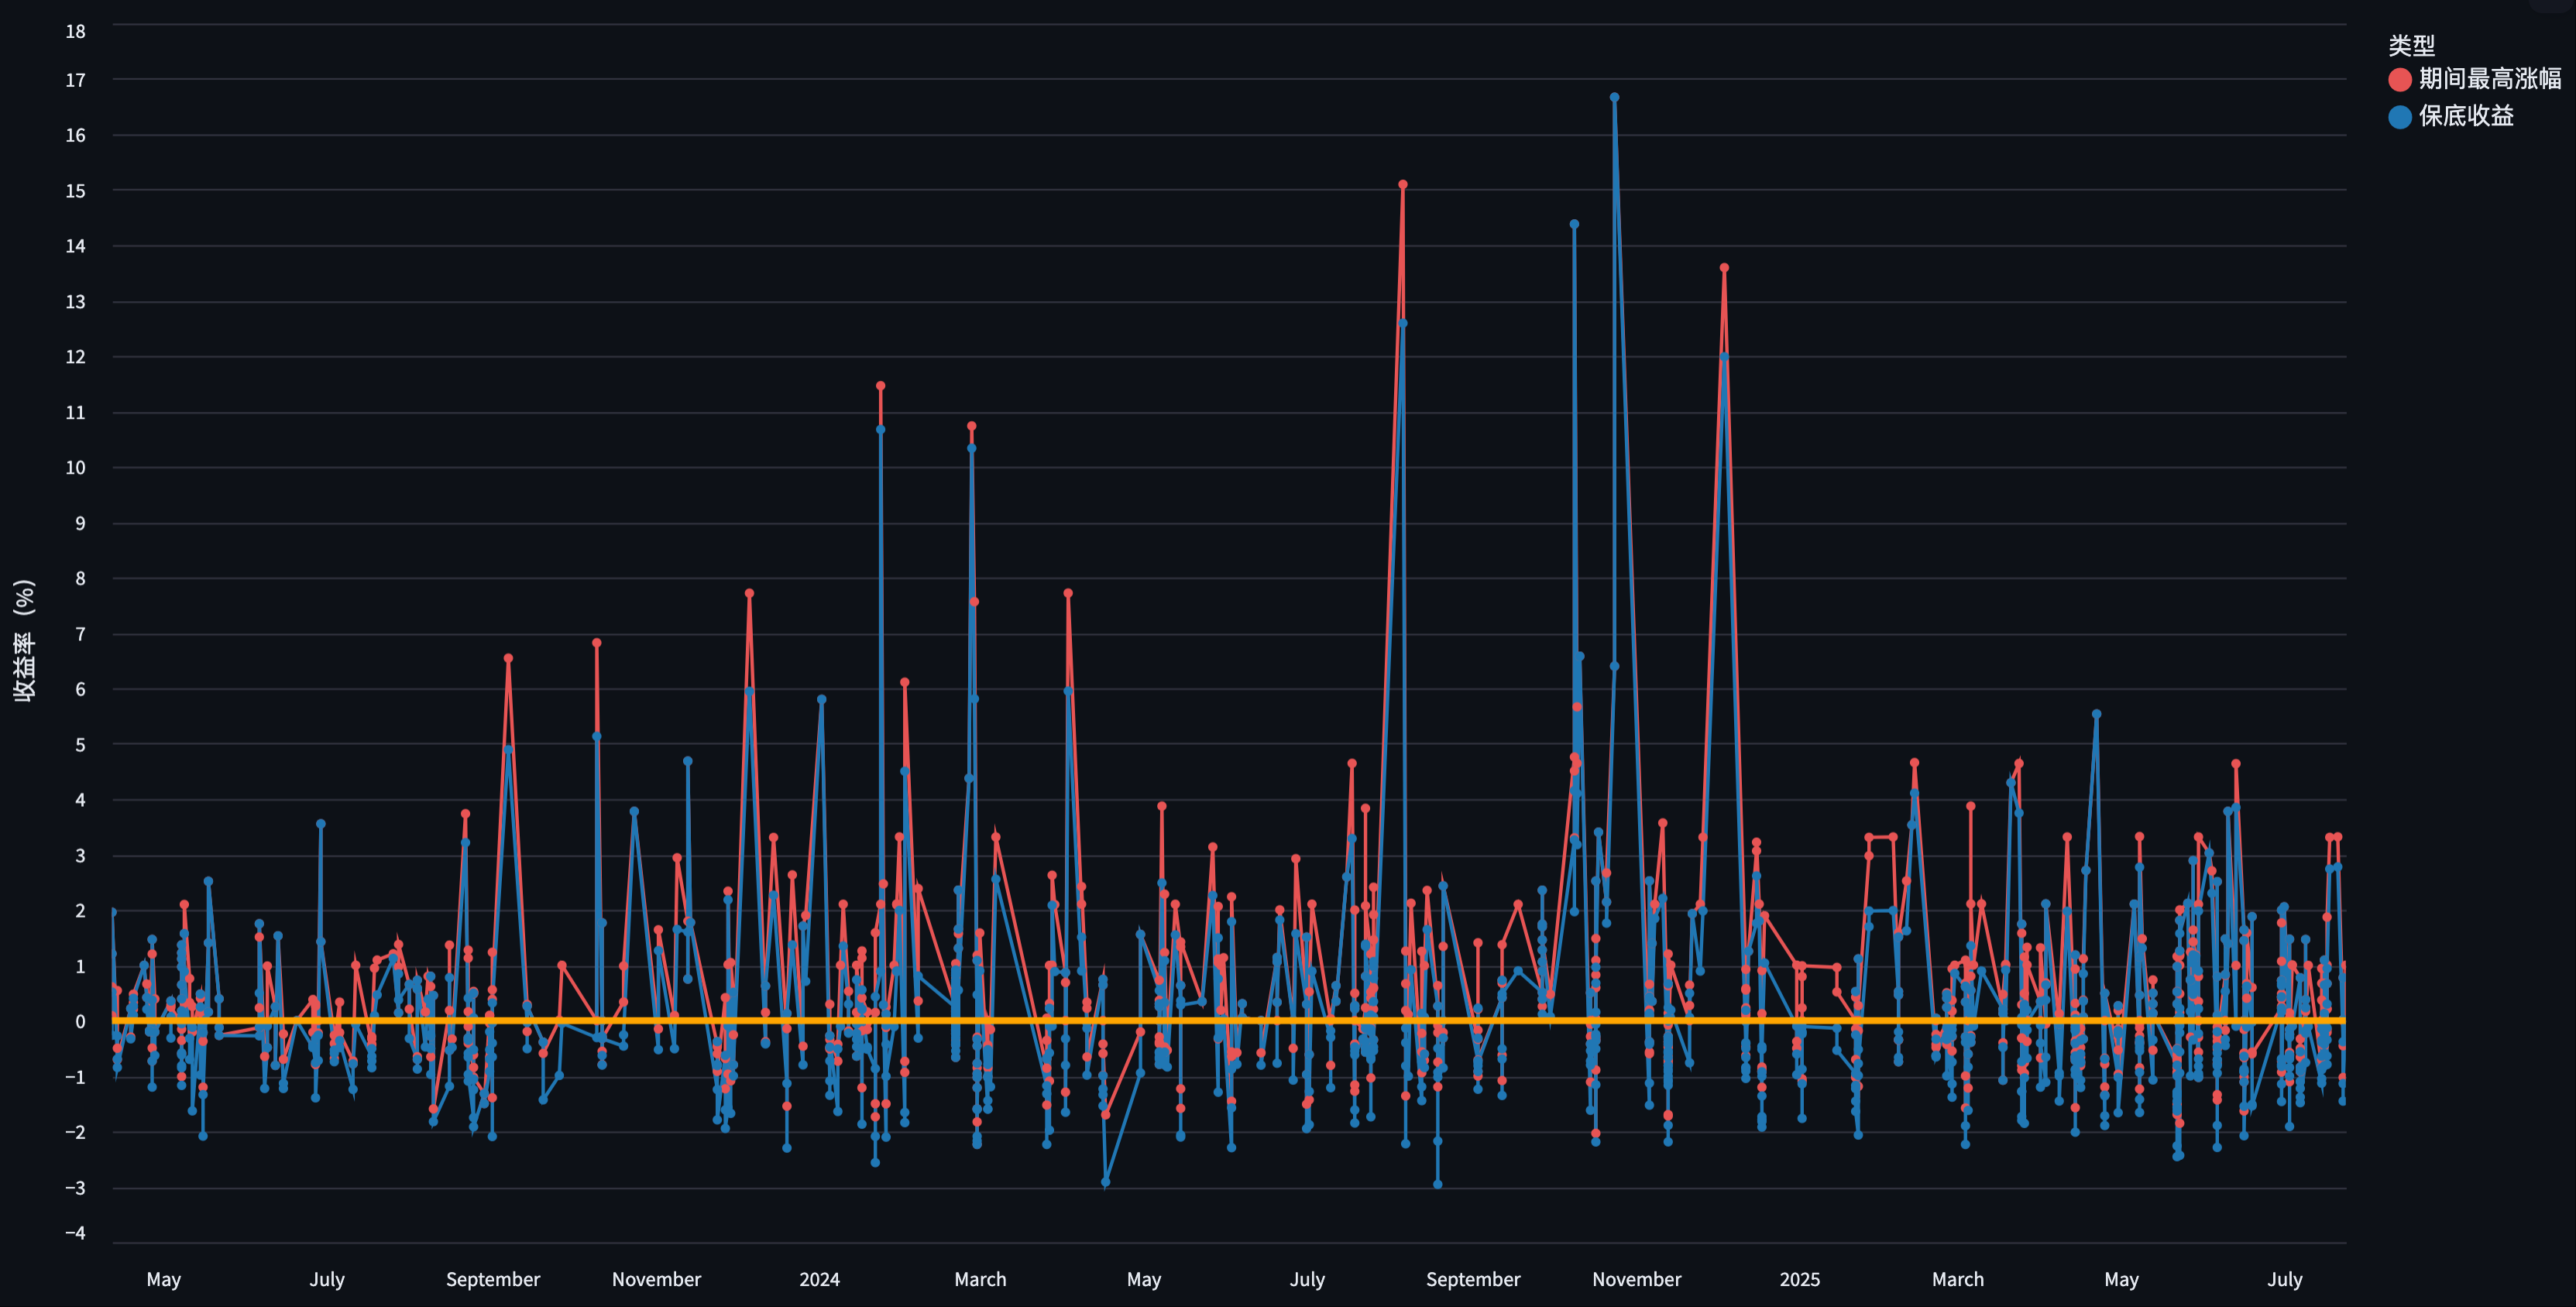Click the blue peak point near 14.4
2576x1307 pixels.
1574,225
